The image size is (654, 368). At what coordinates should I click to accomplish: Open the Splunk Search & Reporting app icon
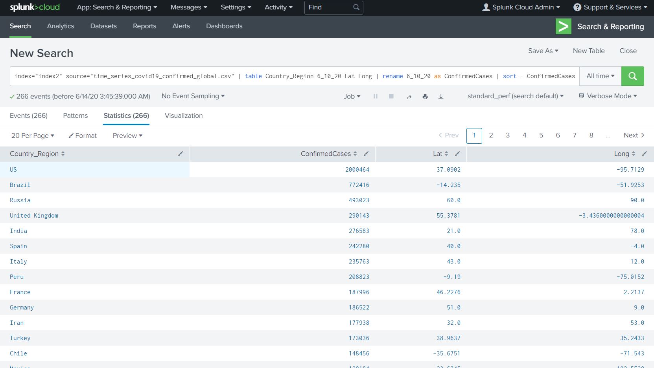(563, 26)
